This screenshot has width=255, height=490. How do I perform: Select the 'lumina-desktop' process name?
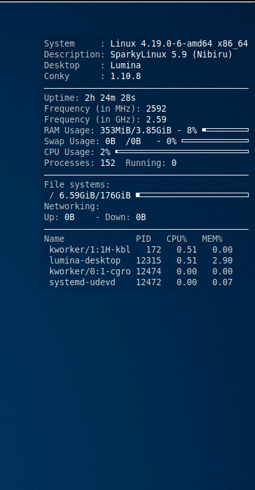click(85, 260)
